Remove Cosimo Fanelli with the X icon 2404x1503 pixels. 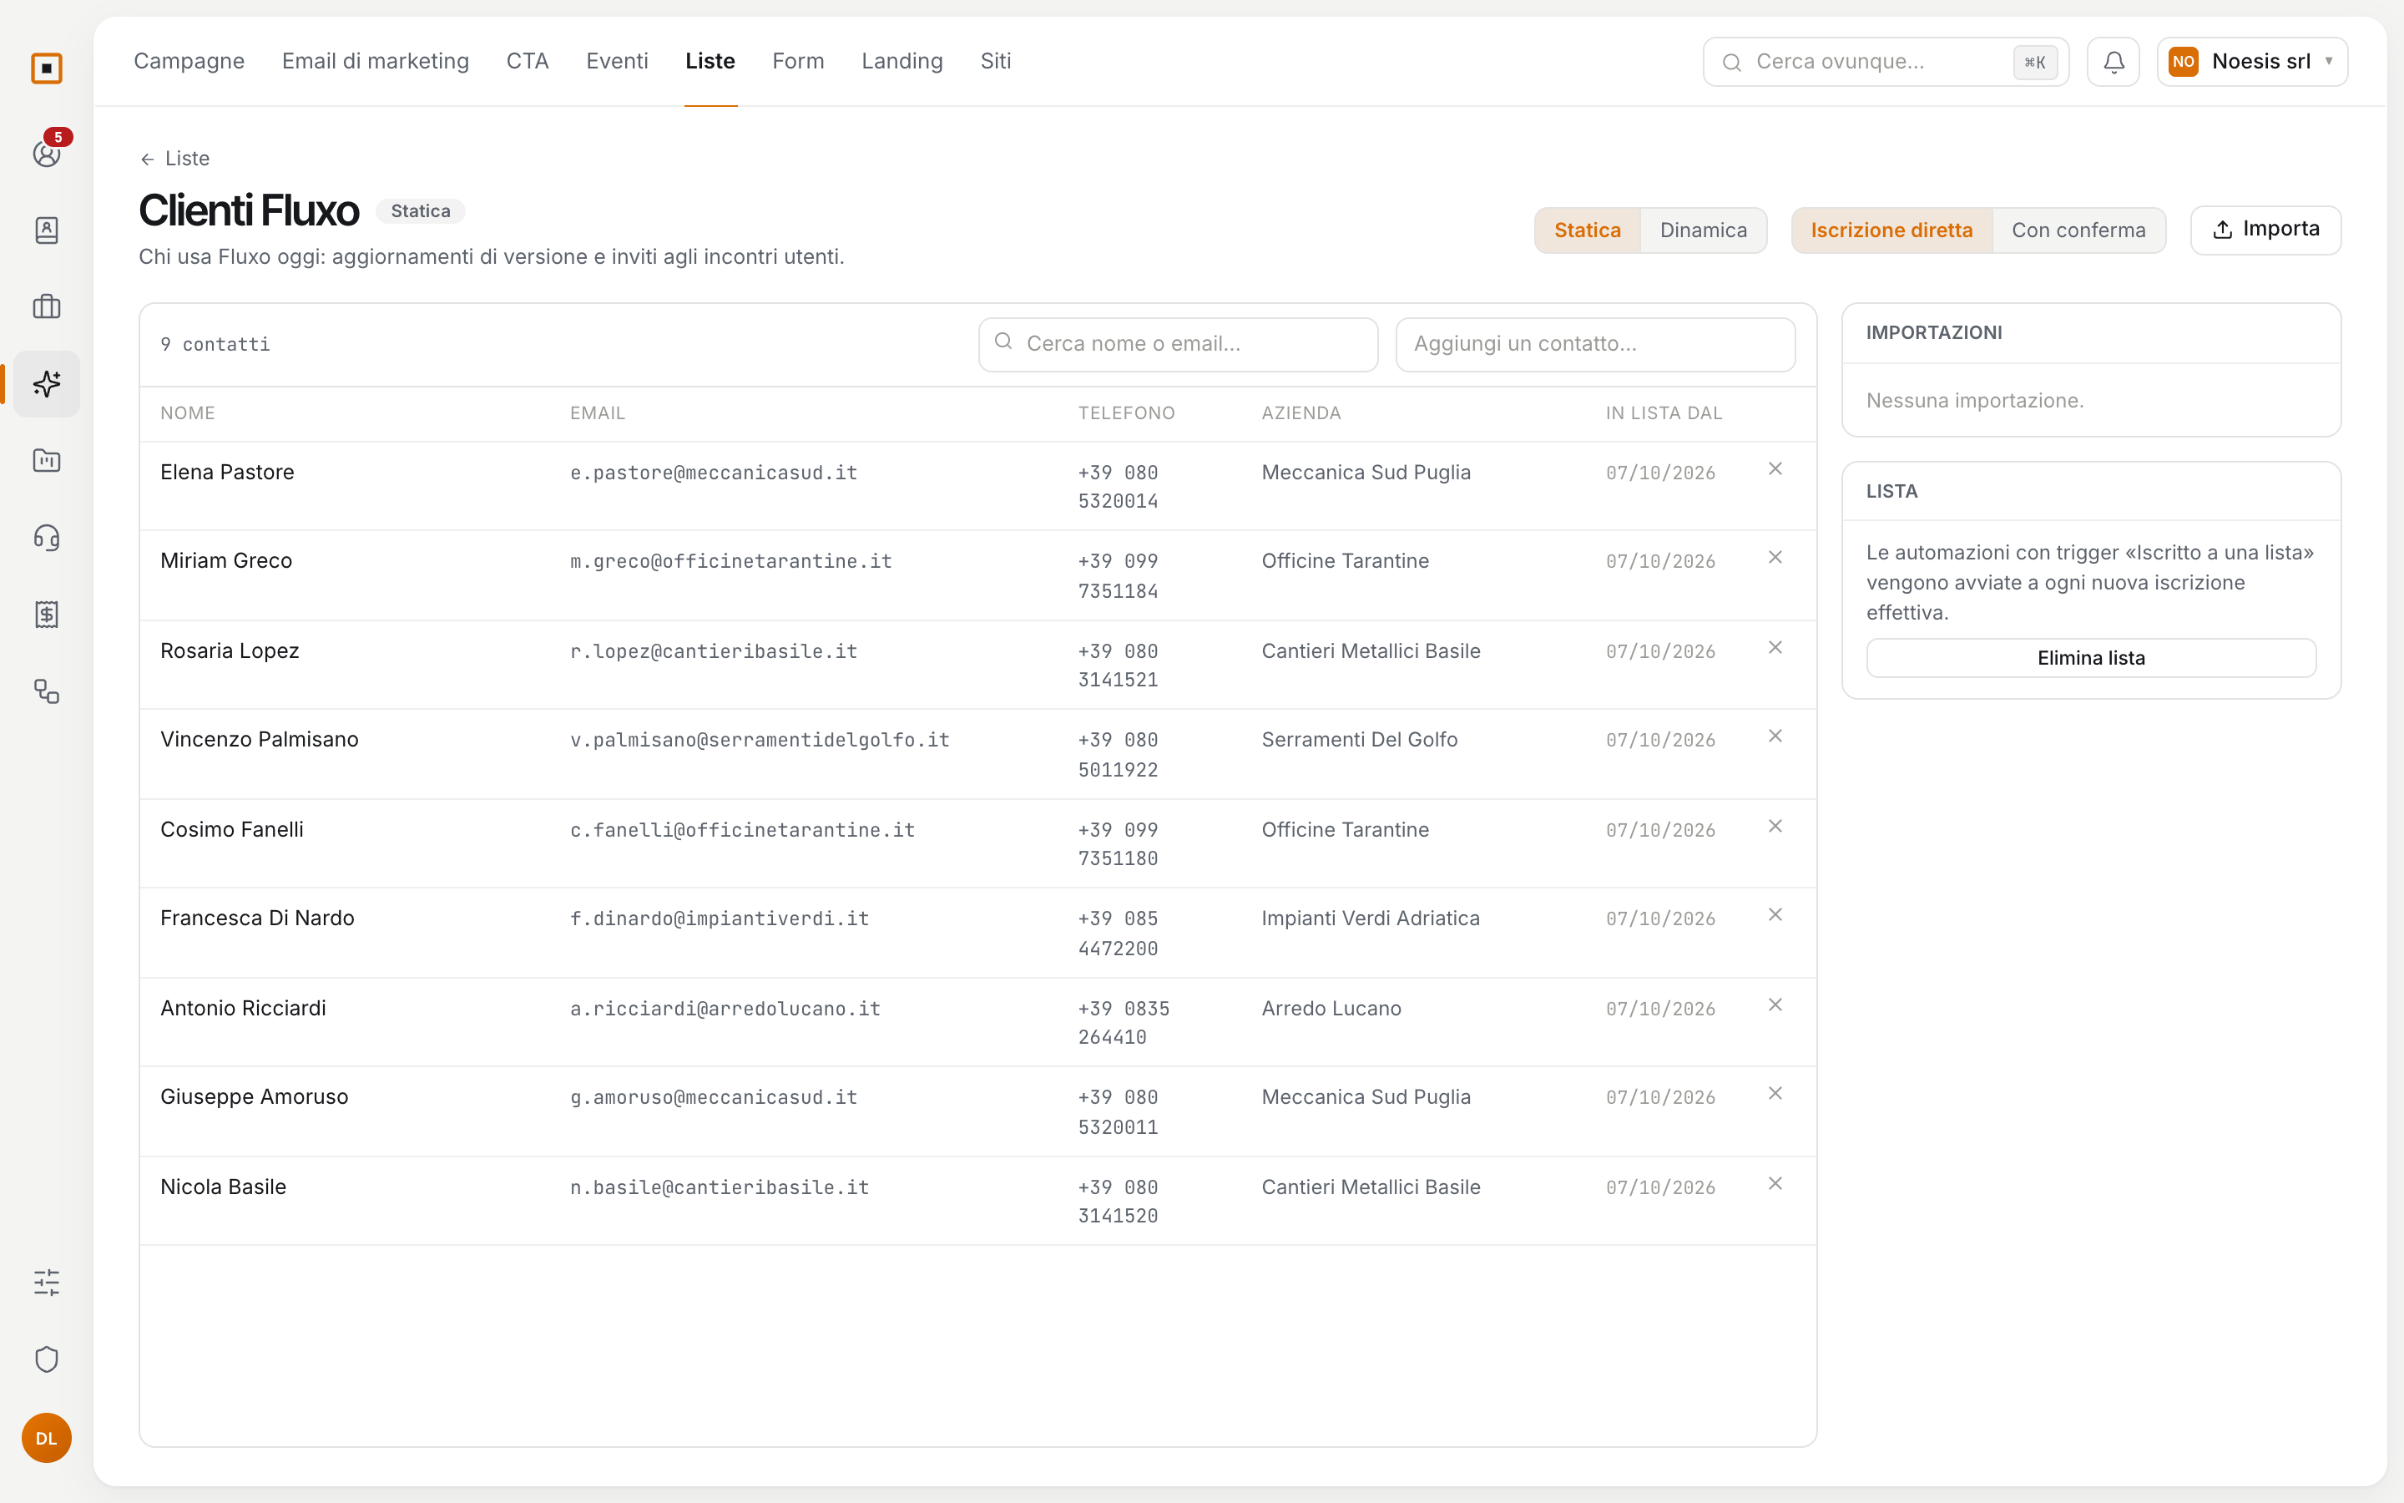1775,827
